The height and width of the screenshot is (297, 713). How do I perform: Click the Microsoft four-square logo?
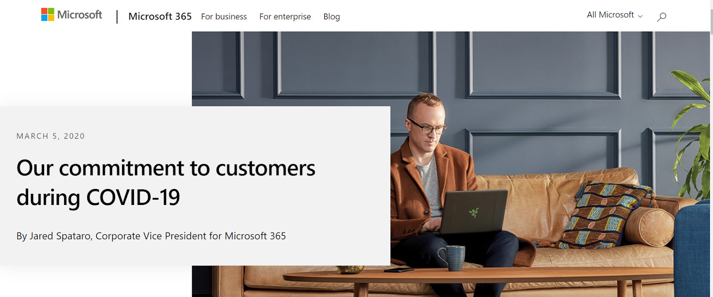[48, 15]
